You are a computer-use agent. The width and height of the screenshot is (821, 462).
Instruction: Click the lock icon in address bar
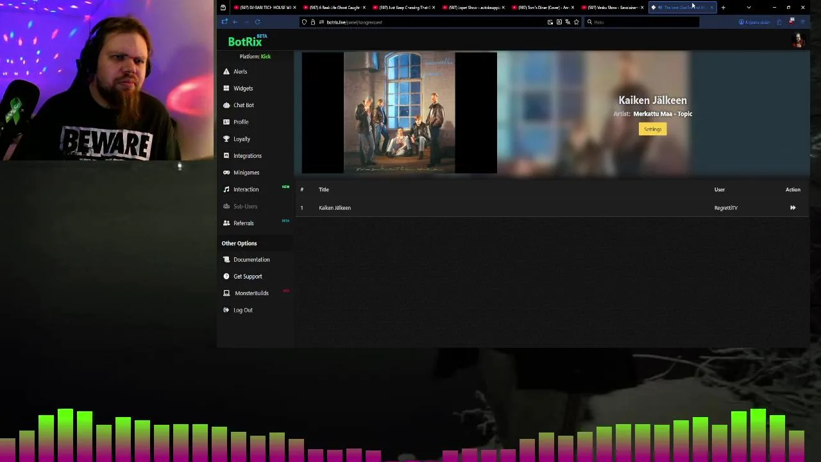point(313,22)
